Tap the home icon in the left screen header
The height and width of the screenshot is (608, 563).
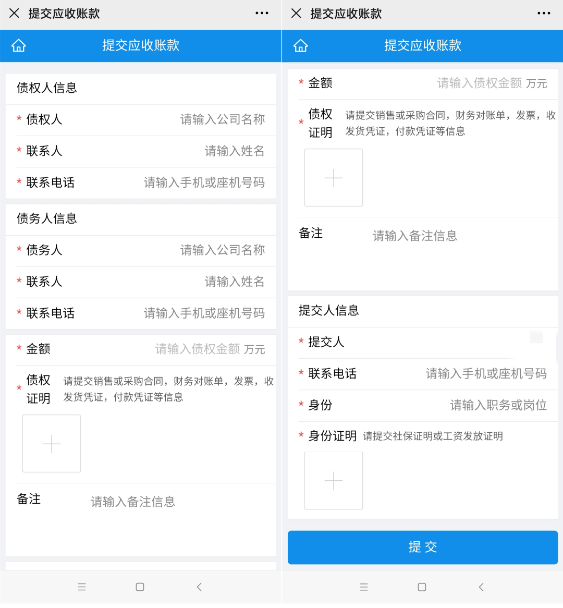click(x=19, y=46)
